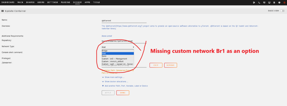This screenshot has width=287, height=106.
Task: Click the Additional Requirements label
Action: coord(13,36)
